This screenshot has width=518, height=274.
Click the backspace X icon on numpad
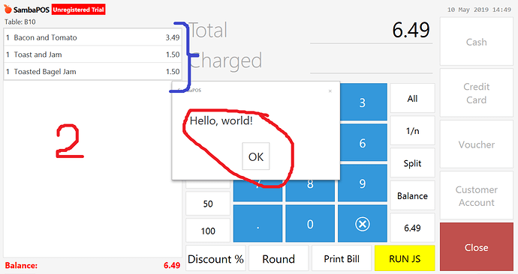click(363, 224)
